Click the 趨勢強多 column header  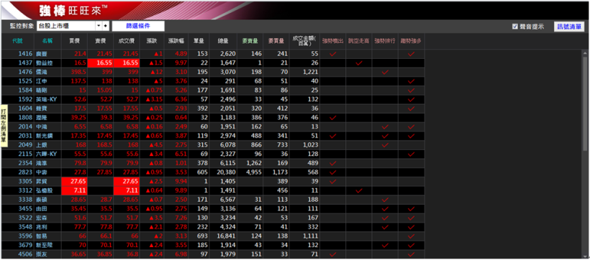point(412,40)
